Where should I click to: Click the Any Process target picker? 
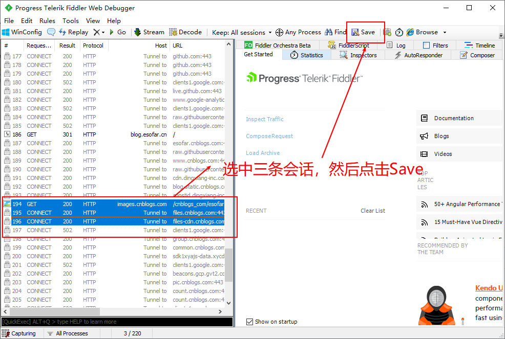click(x=298, y=32)
